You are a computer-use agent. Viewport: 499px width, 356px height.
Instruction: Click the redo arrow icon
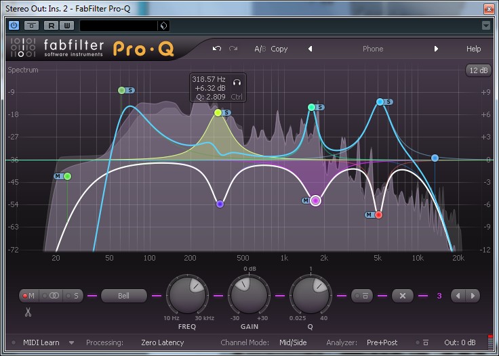233,49
